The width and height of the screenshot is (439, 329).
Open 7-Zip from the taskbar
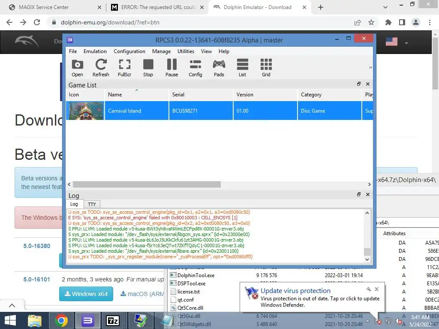113,320
